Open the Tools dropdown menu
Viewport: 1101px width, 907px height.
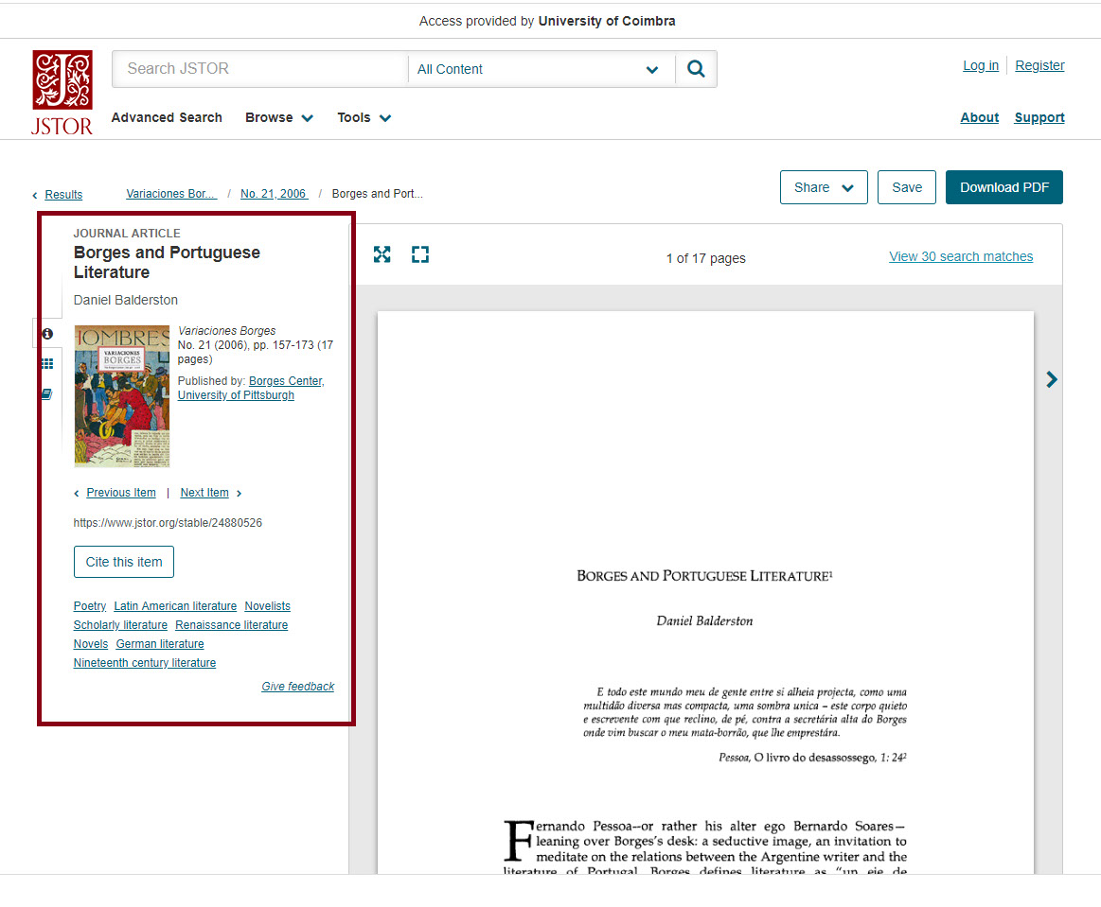[364, 117]
